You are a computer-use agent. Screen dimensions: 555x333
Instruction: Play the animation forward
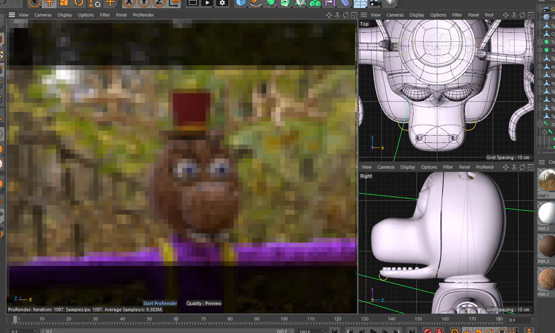(373, 331)
